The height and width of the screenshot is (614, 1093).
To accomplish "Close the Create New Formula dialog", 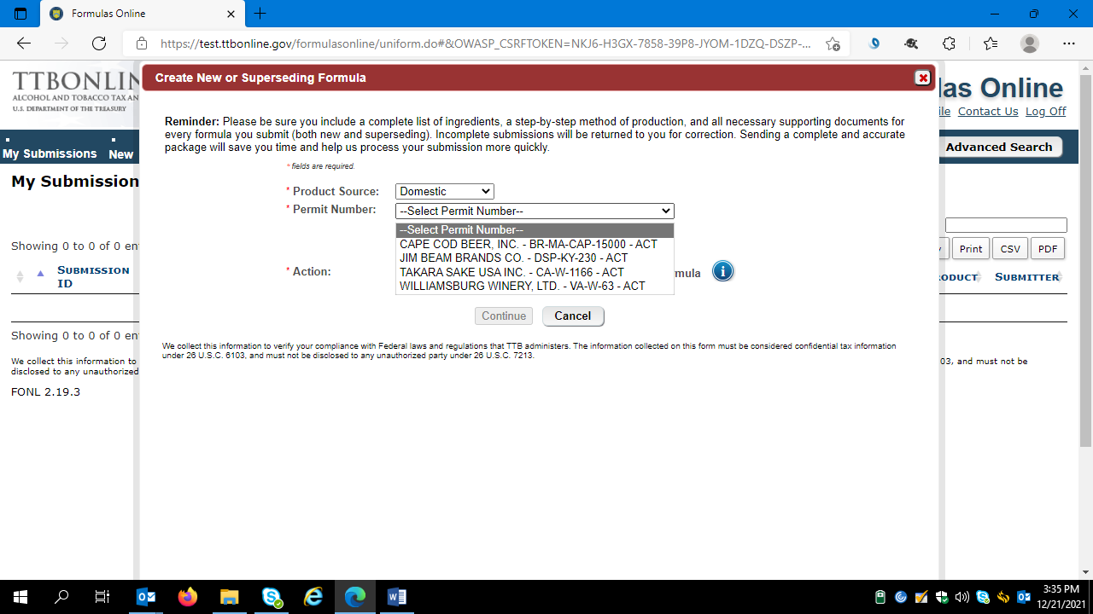I will tap(922, 78).
